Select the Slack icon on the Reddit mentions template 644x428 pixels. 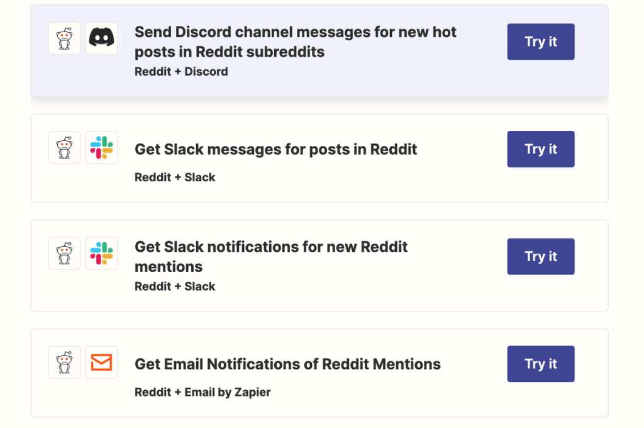coord(101,253)
